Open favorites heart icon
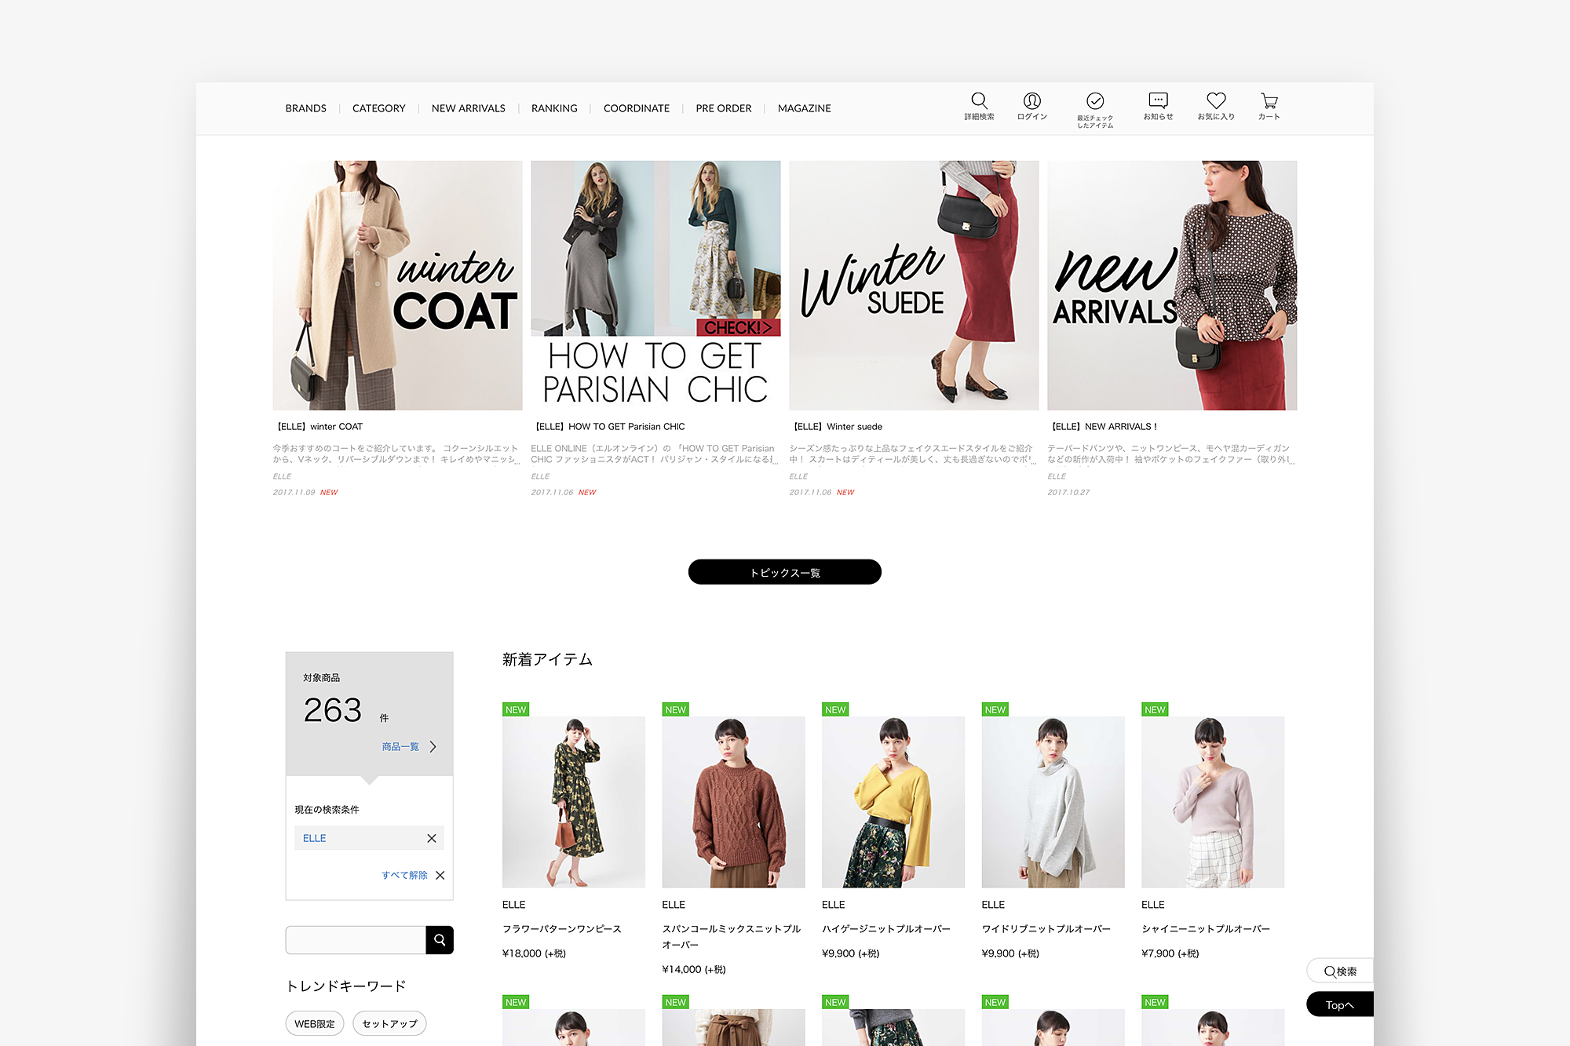The width and height of the screenshot is (1570, 1046). [x=1216, y=101]
